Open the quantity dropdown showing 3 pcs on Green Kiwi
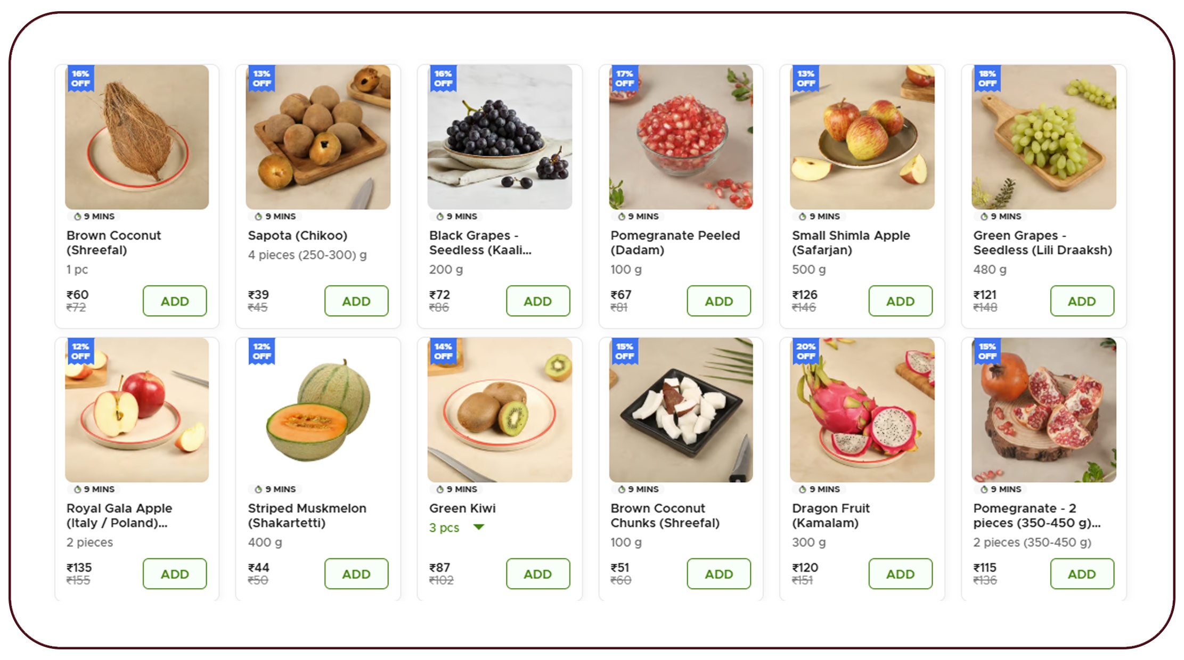 pyautogui.click(x=456, y=527)
